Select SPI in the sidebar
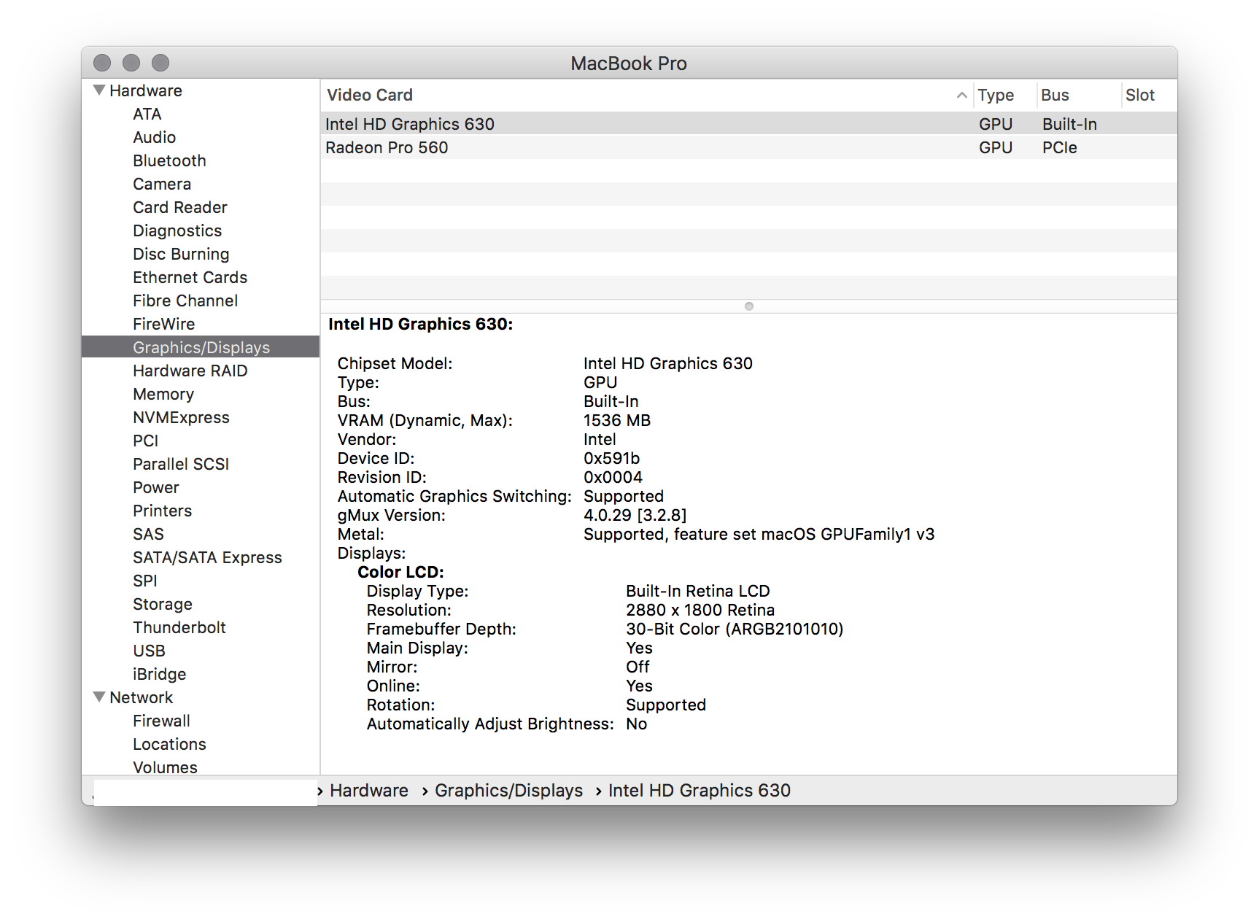The width and height of the screenshot is (1259, 922). click(x=144, y=581)
